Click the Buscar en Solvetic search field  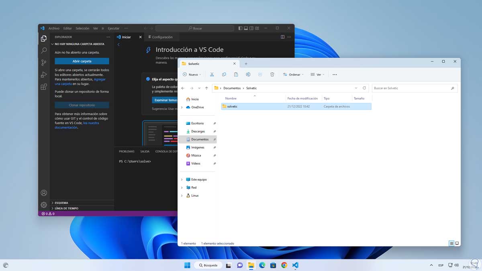(x=415, y=88)
